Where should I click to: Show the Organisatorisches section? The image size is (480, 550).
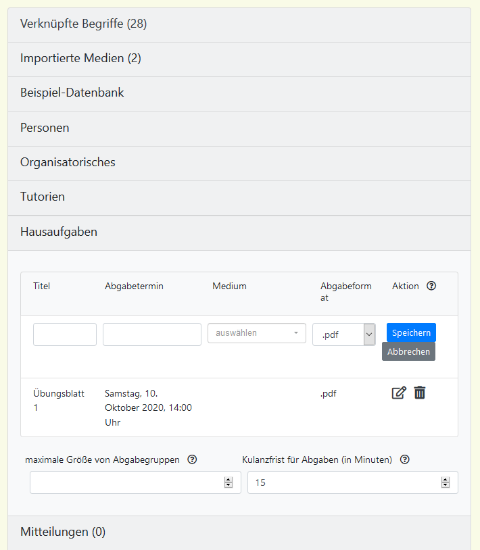pos(68,163)
